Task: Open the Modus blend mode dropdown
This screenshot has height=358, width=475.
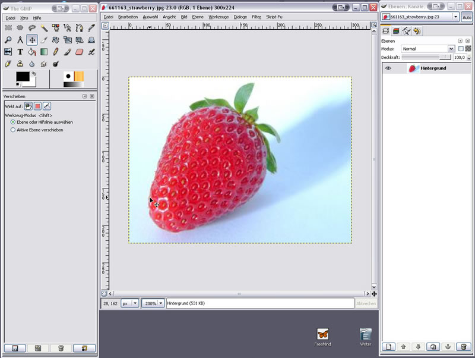Action: (427, 49)
